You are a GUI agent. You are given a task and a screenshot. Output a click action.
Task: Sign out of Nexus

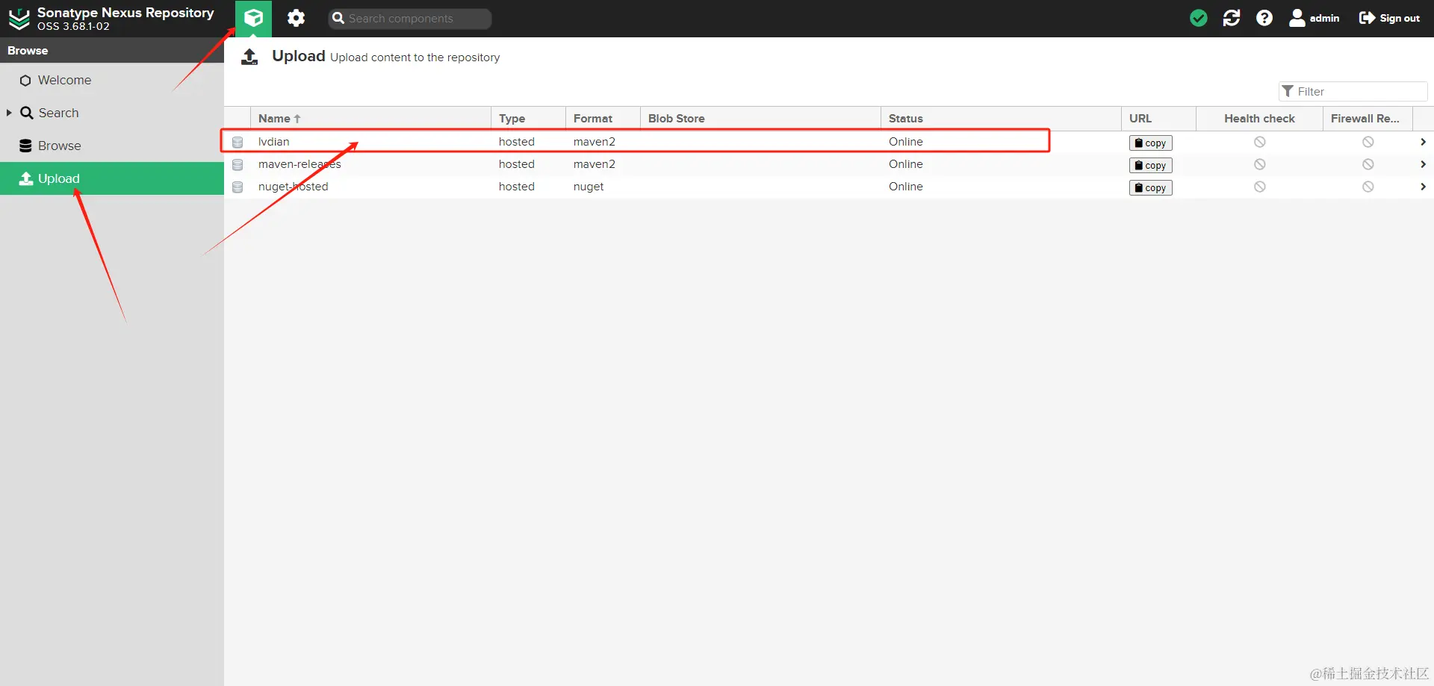[x=1389, y=18]
